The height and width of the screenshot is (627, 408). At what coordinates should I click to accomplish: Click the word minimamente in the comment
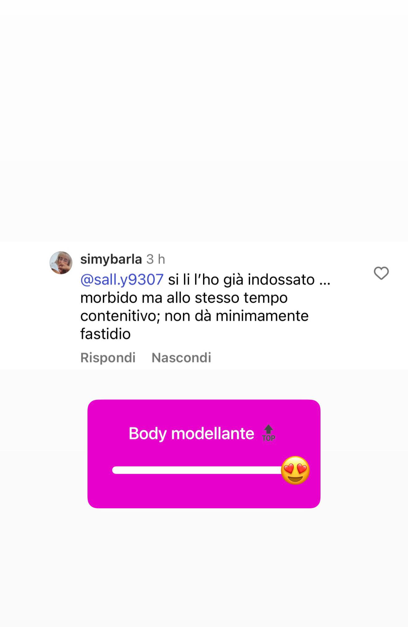tap(262, 316)
